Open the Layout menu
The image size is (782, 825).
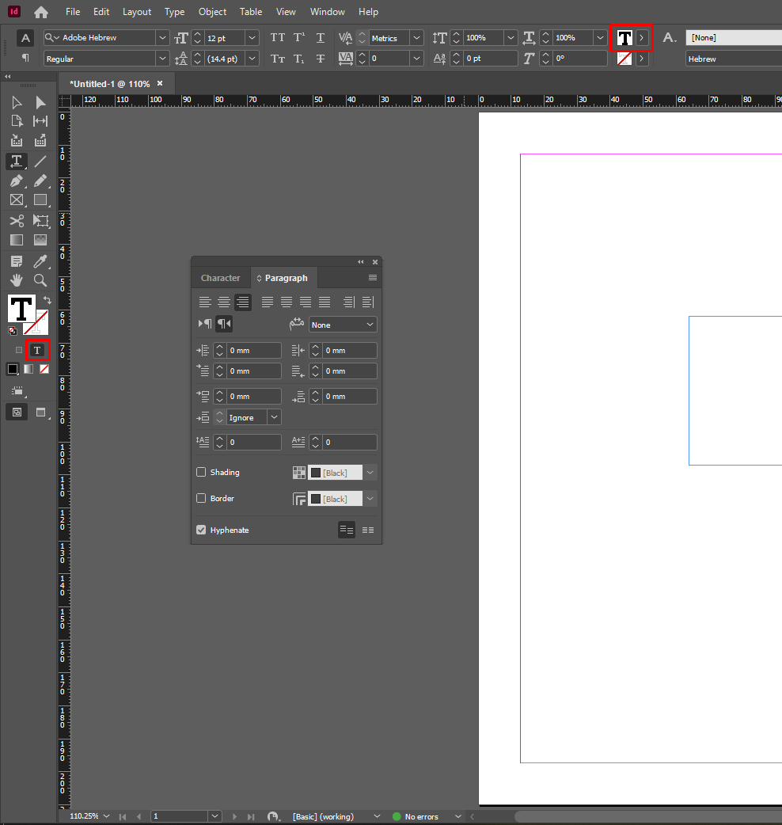tap(137, 12)
